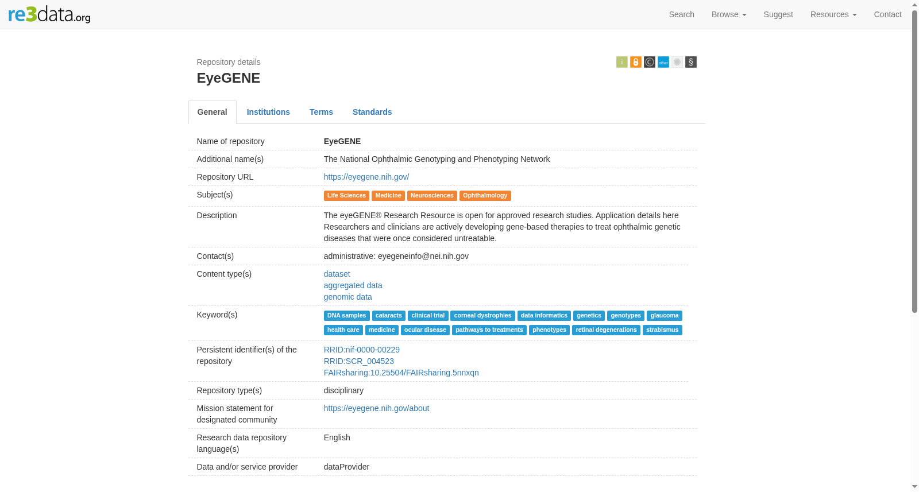Click the 'genomic data' content type link
The height and width of the screenshot is (492, 919).
click(x=348, y=297)
